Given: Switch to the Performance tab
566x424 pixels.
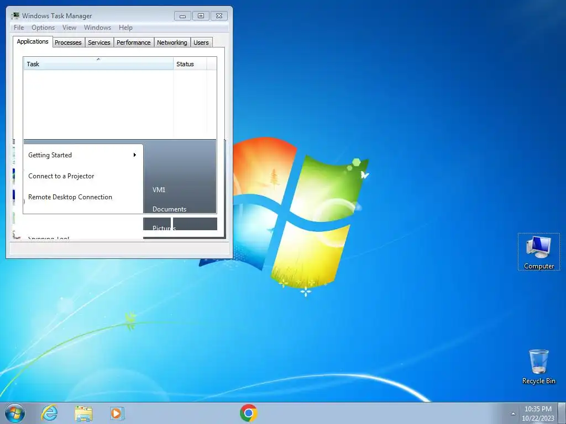Looking at the screenshot, I should point(134,43).
